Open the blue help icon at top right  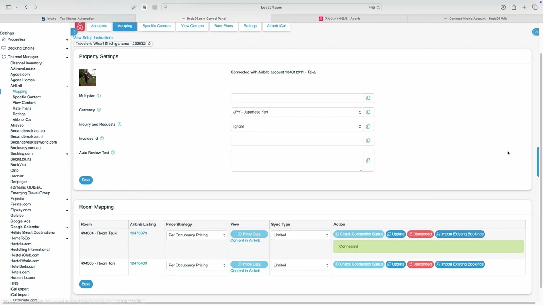click(x=535, y=32)
